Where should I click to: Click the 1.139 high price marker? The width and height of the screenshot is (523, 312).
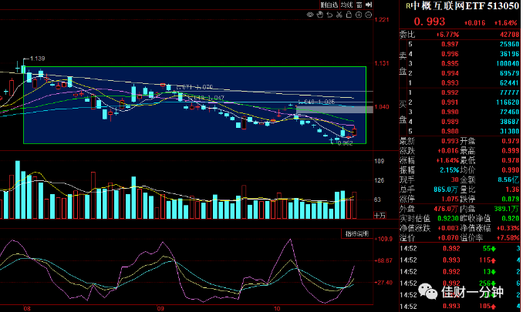37,59
